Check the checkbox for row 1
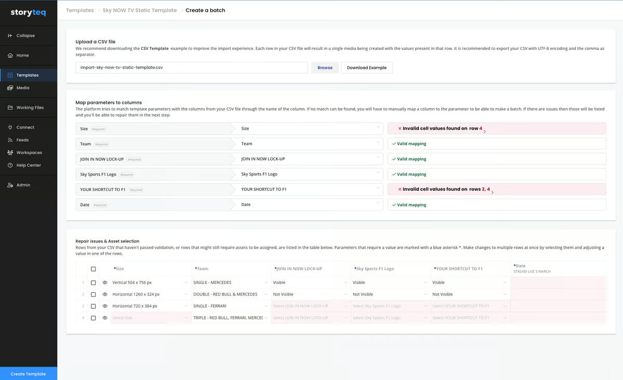 (x=93, y=283)
